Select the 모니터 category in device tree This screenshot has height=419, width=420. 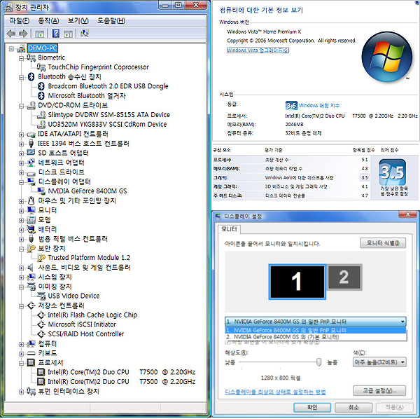pyautogui.click(x=48, y=210)
